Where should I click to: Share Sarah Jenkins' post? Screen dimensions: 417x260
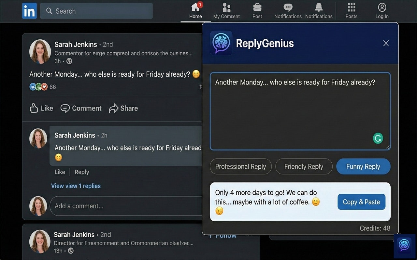coord(123,108)
